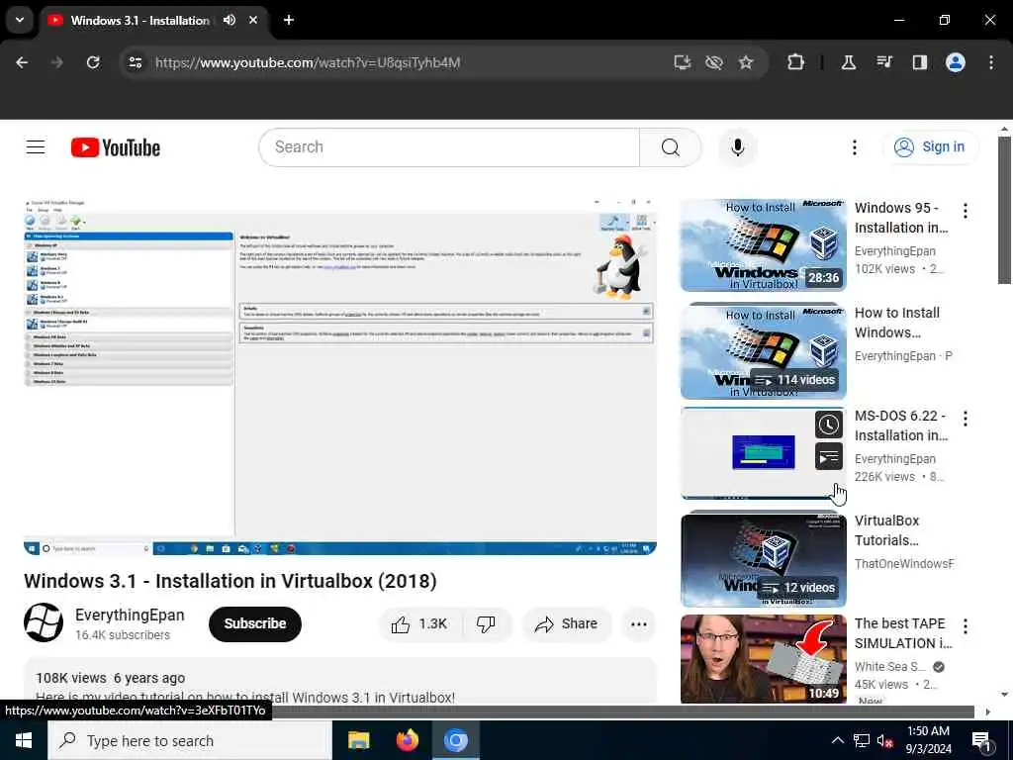1013x760 pixels.
Task: Open The best TAPE SIMULATION video thumbnail
Action: [x=763, y=659]
